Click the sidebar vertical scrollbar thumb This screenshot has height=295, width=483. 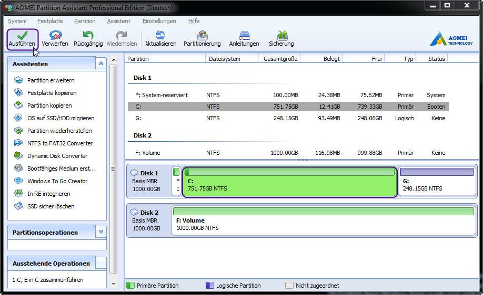point(114,168)
